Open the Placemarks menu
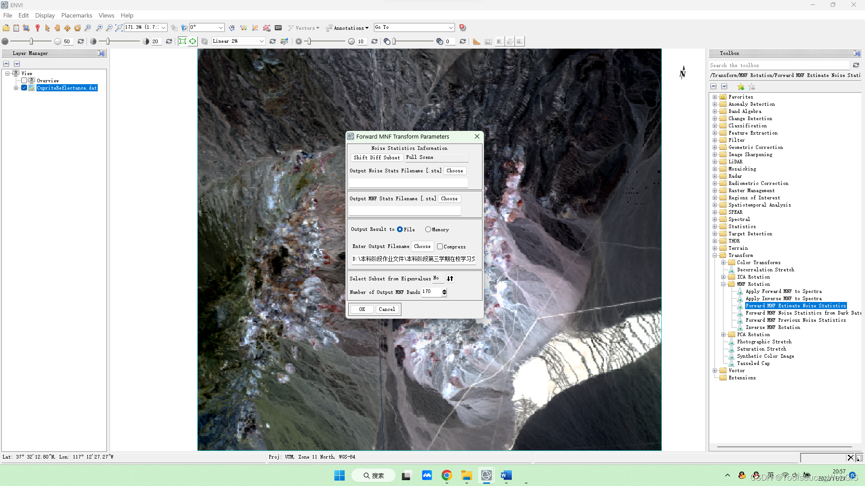Viewport: 865px width, 486px height. click(77, 15)
